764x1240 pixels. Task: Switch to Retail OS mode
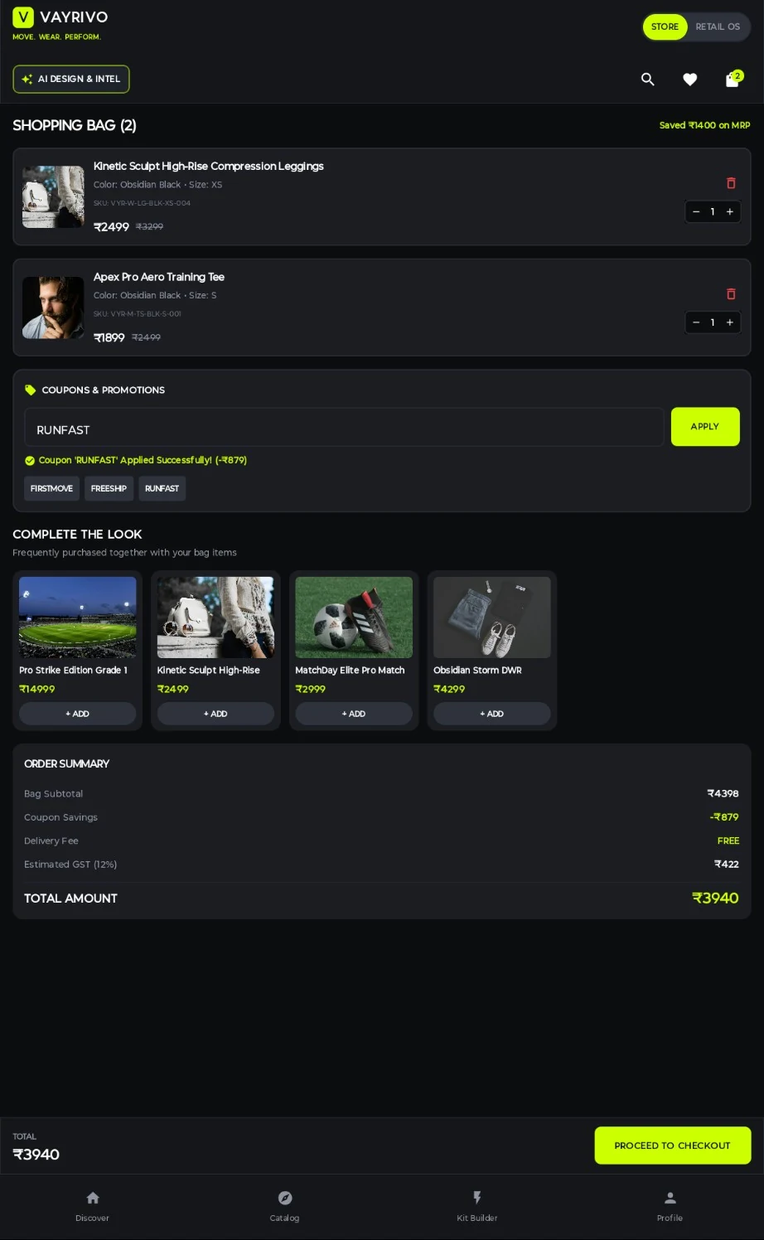tap(718, 27)
